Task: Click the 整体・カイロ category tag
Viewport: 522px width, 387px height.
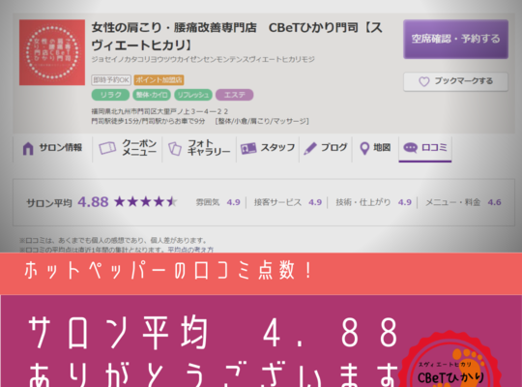Action: click(x=152, y=95)
